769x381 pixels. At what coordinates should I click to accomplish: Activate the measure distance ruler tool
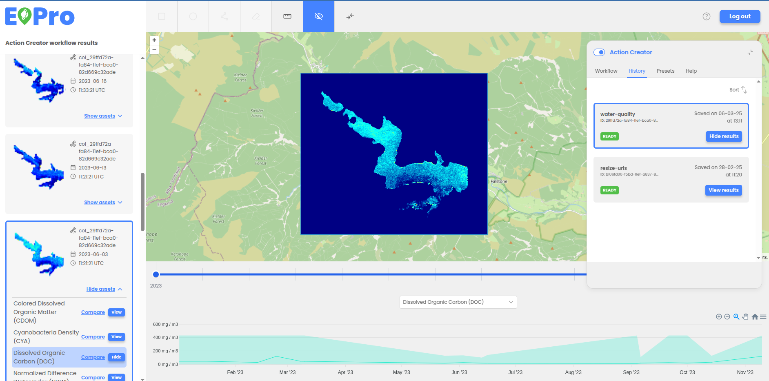tap(287, 16)
